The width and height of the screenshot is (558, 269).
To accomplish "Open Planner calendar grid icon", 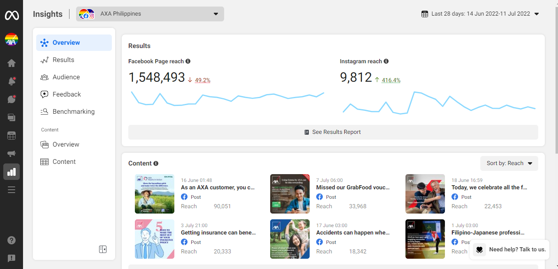I will 12,136.
